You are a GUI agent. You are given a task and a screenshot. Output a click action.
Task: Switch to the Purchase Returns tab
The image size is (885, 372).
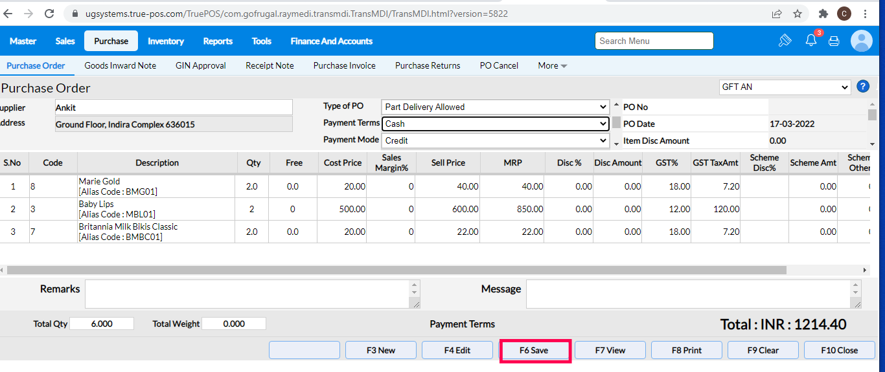pyautogui.click(x=428, y=65)
